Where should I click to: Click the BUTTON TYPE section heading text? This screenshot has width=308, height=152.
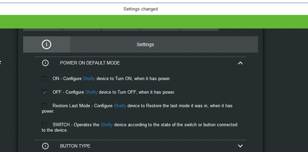coord(75,146)
